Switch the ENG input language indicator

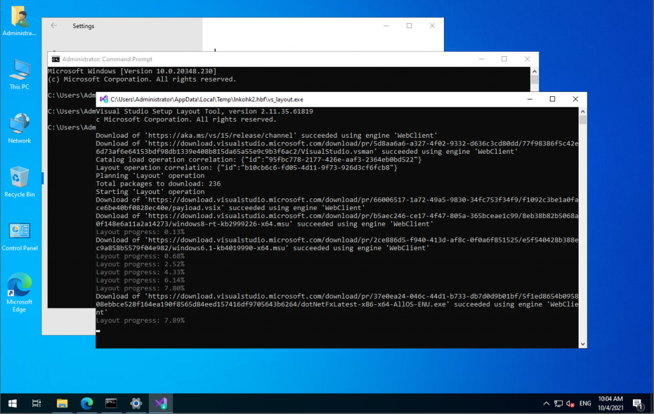585,403
